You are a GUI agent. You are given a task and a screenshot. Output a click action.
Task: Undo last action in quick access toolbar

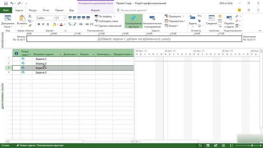click(x=12, y=3)
